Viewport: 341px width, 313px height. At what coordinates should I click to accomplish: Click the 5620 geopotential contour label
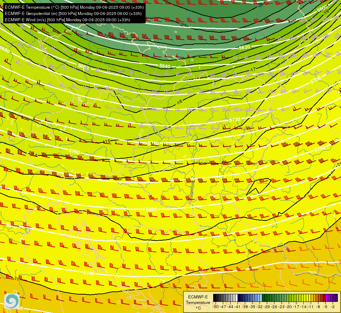coord(244,47)
